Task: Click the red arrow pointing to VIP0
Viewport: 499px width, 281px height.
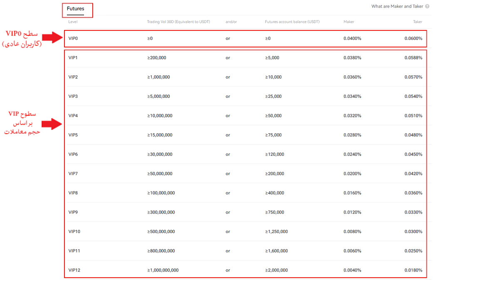Action: click(52, 38)
